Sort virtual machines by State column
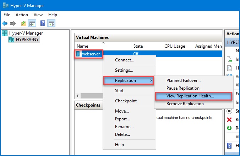The image size is (240, 156). pos(138,46)
